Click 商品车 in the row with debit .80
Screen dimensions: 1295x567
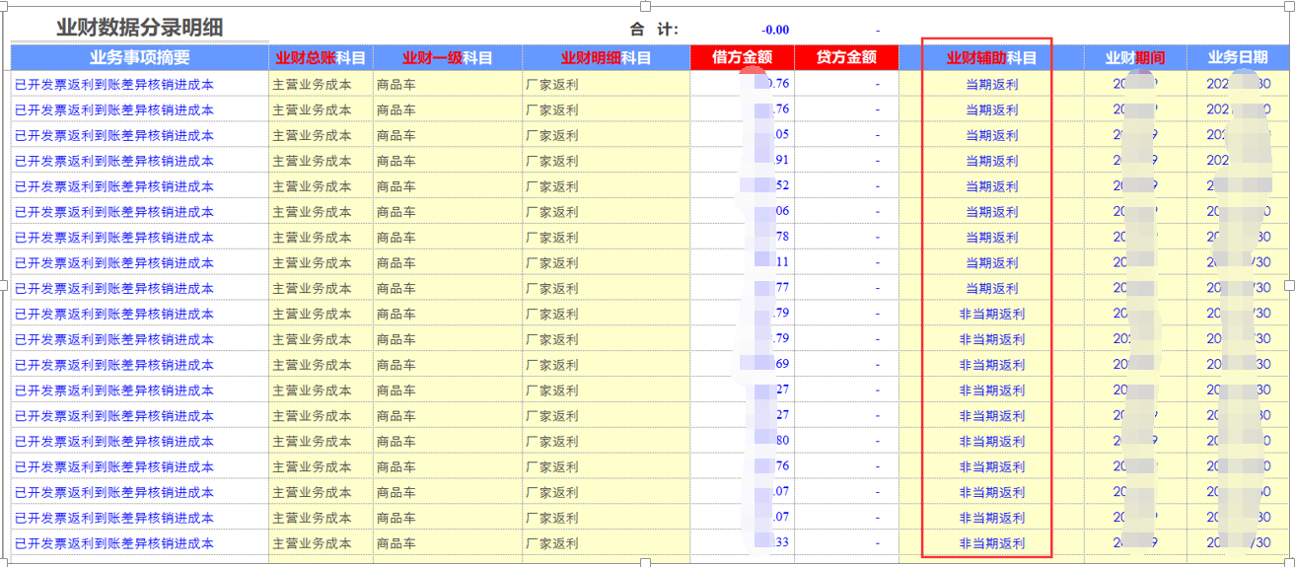coord(396,442)
